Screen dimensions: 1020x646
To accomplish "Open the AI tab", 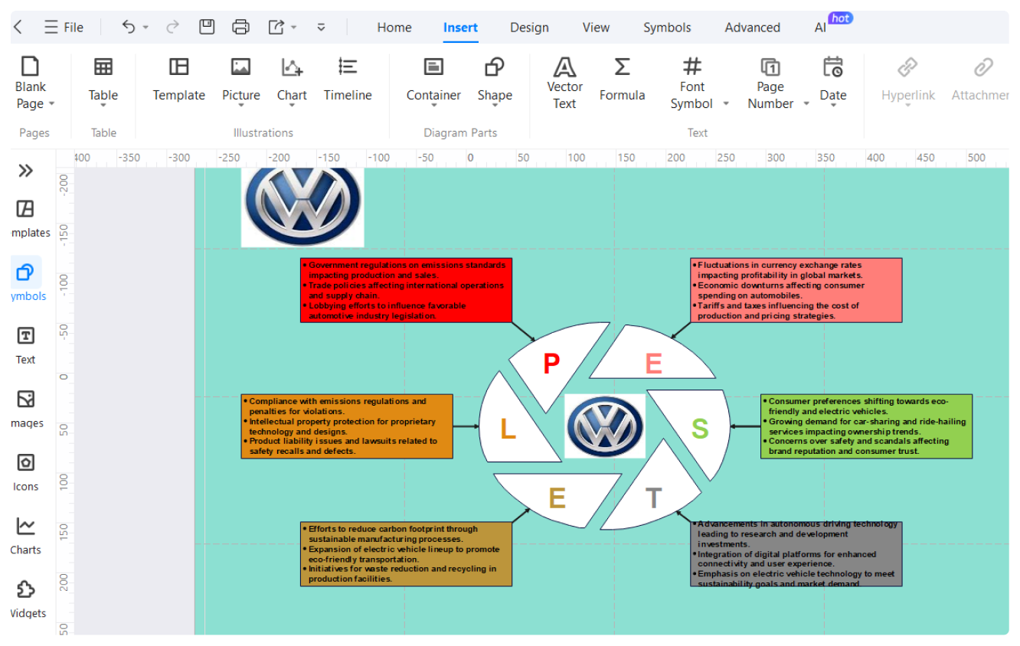I will (820, 28).
